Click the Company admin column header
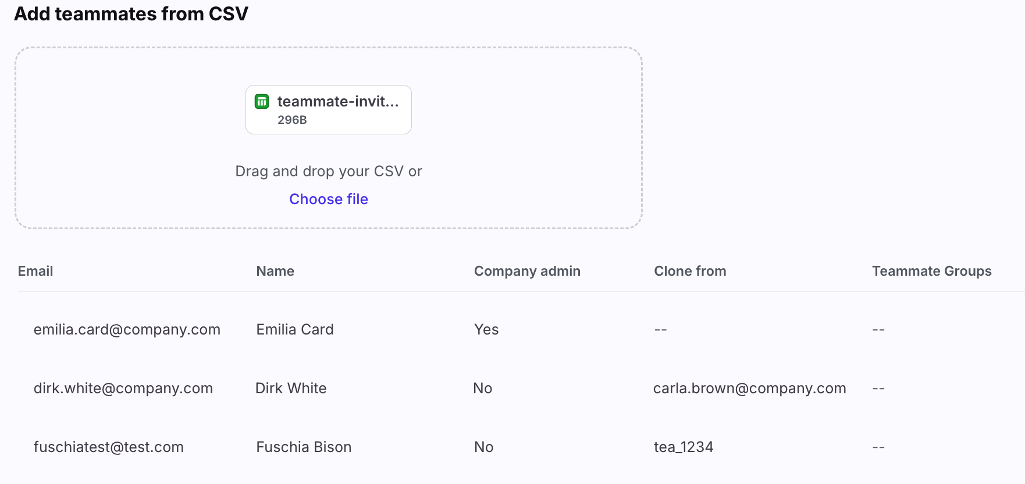The image size is (1025, 484). [527, 271]
